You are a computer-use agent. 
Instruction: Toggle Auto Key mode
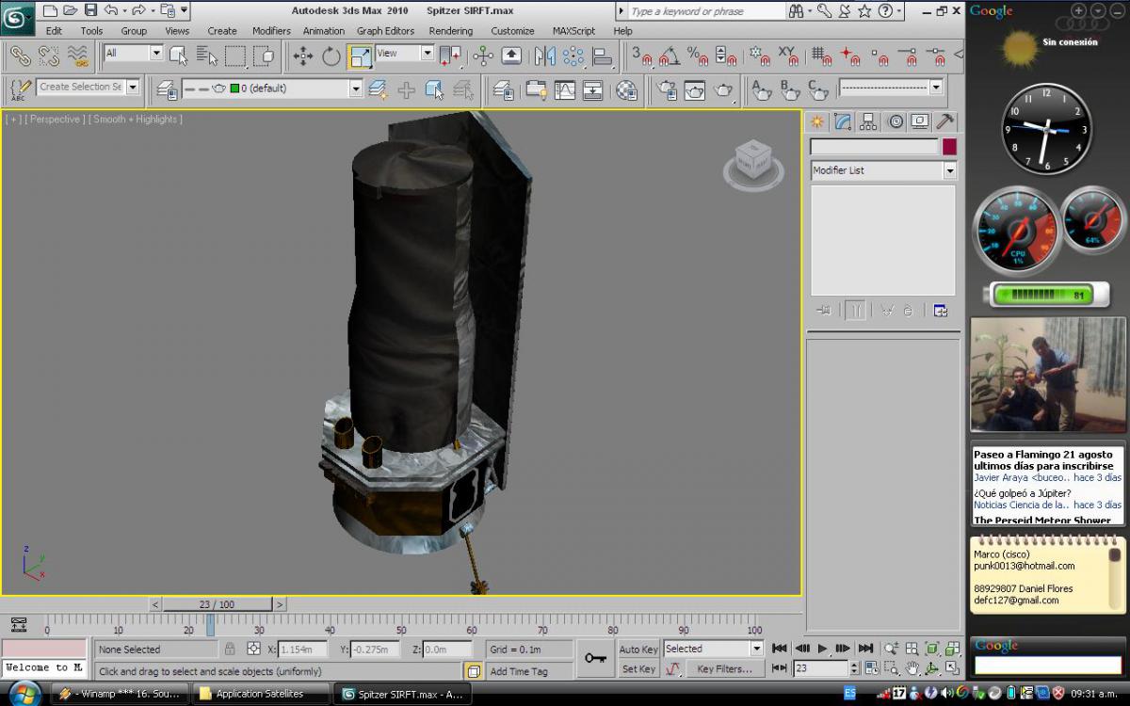(638, 649)
